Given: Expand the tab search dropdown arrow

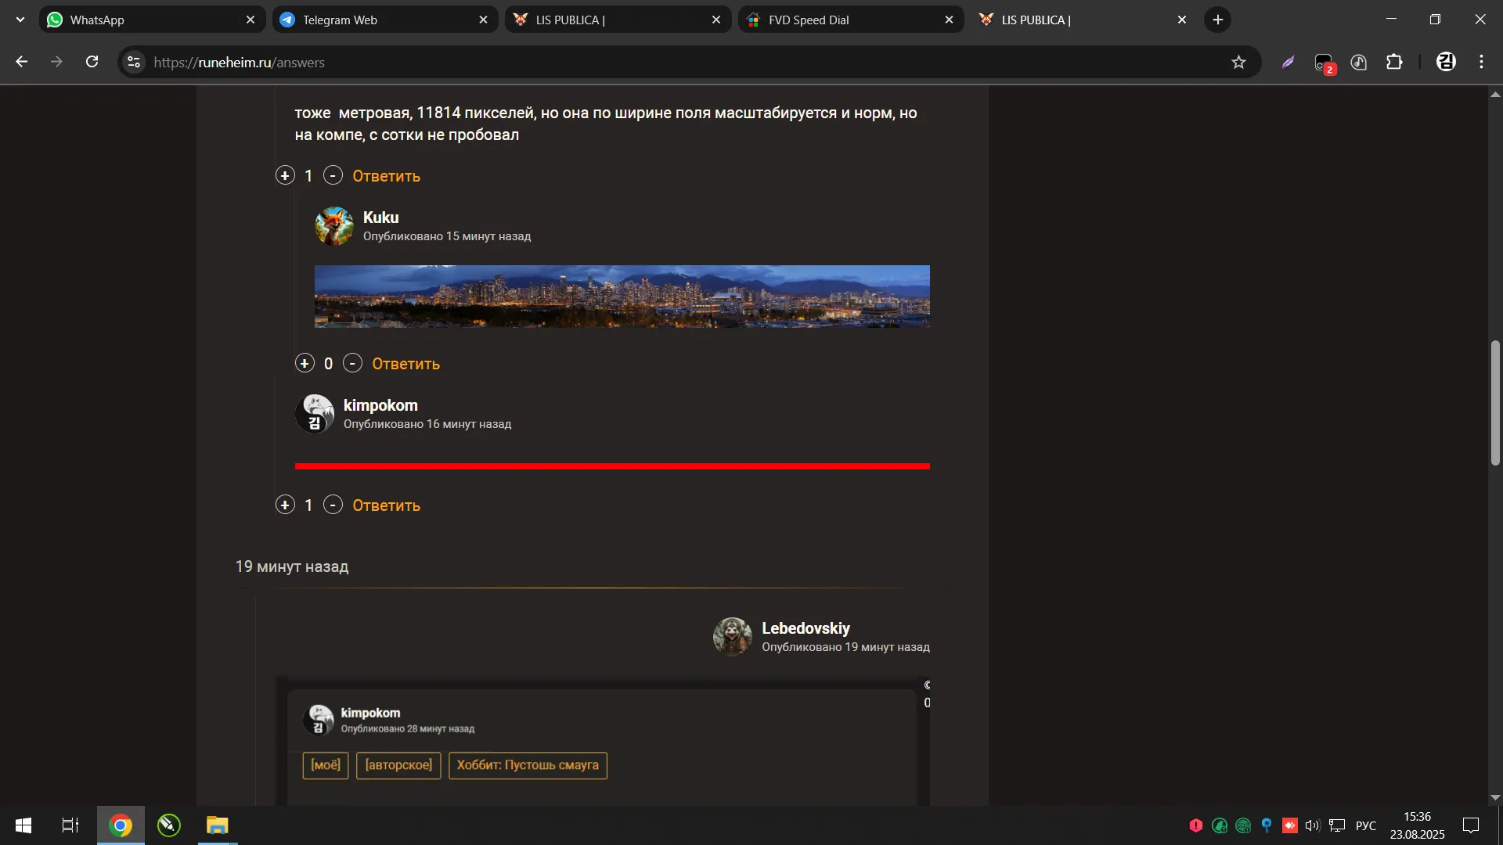Looking at the screenshot, I should pyautogui.click(x=20, y=20).
